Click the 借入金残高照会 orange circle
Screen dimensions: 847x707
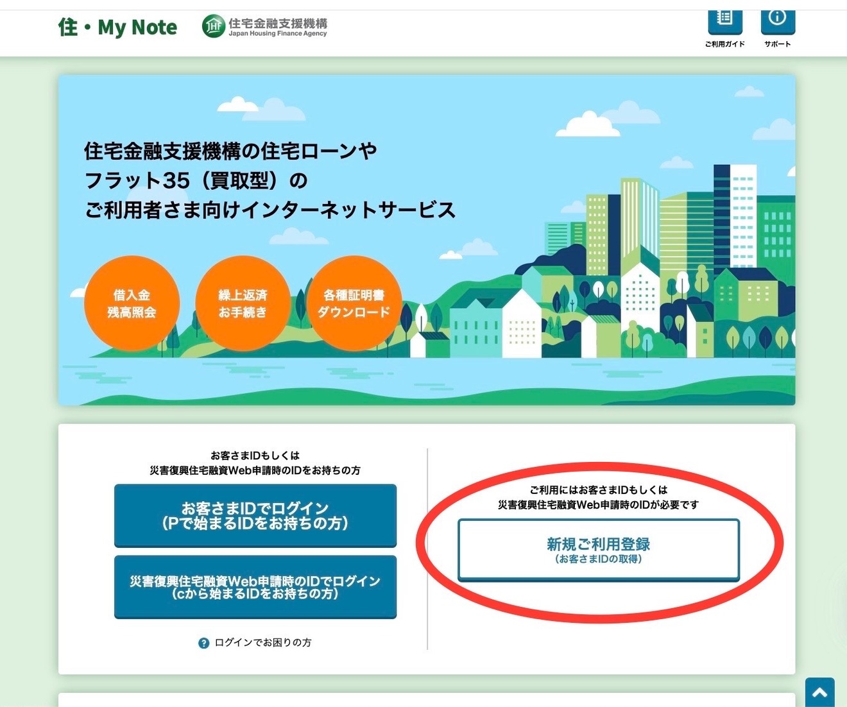132,303
